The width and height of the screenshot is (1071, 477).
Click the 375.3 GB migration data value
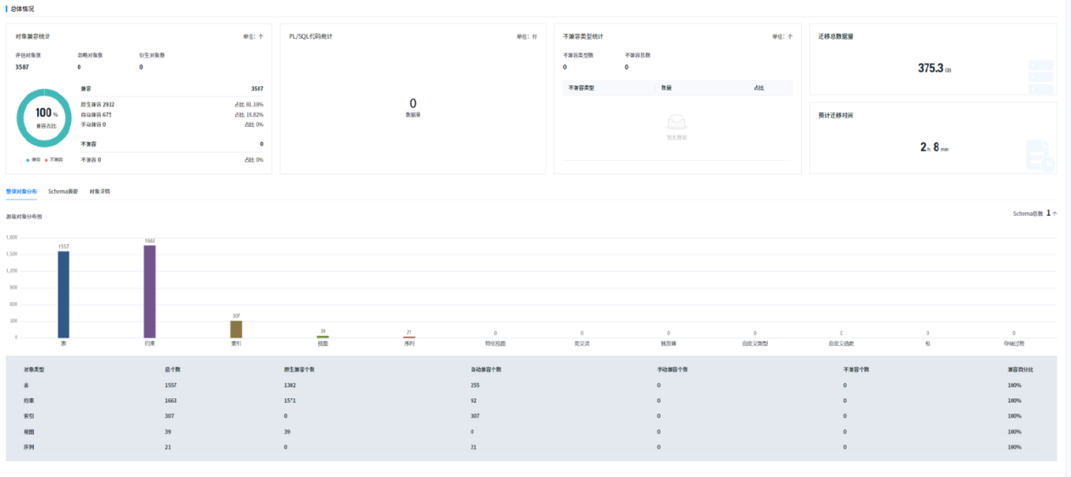click(935, 68)
